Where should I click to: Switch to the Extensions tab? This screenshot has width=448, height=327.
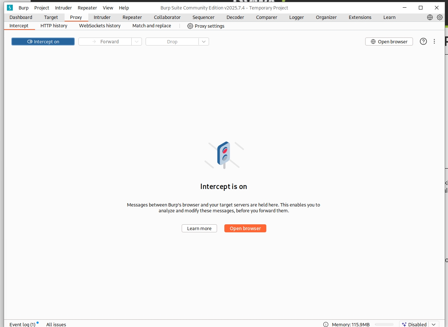coord(360,17)
